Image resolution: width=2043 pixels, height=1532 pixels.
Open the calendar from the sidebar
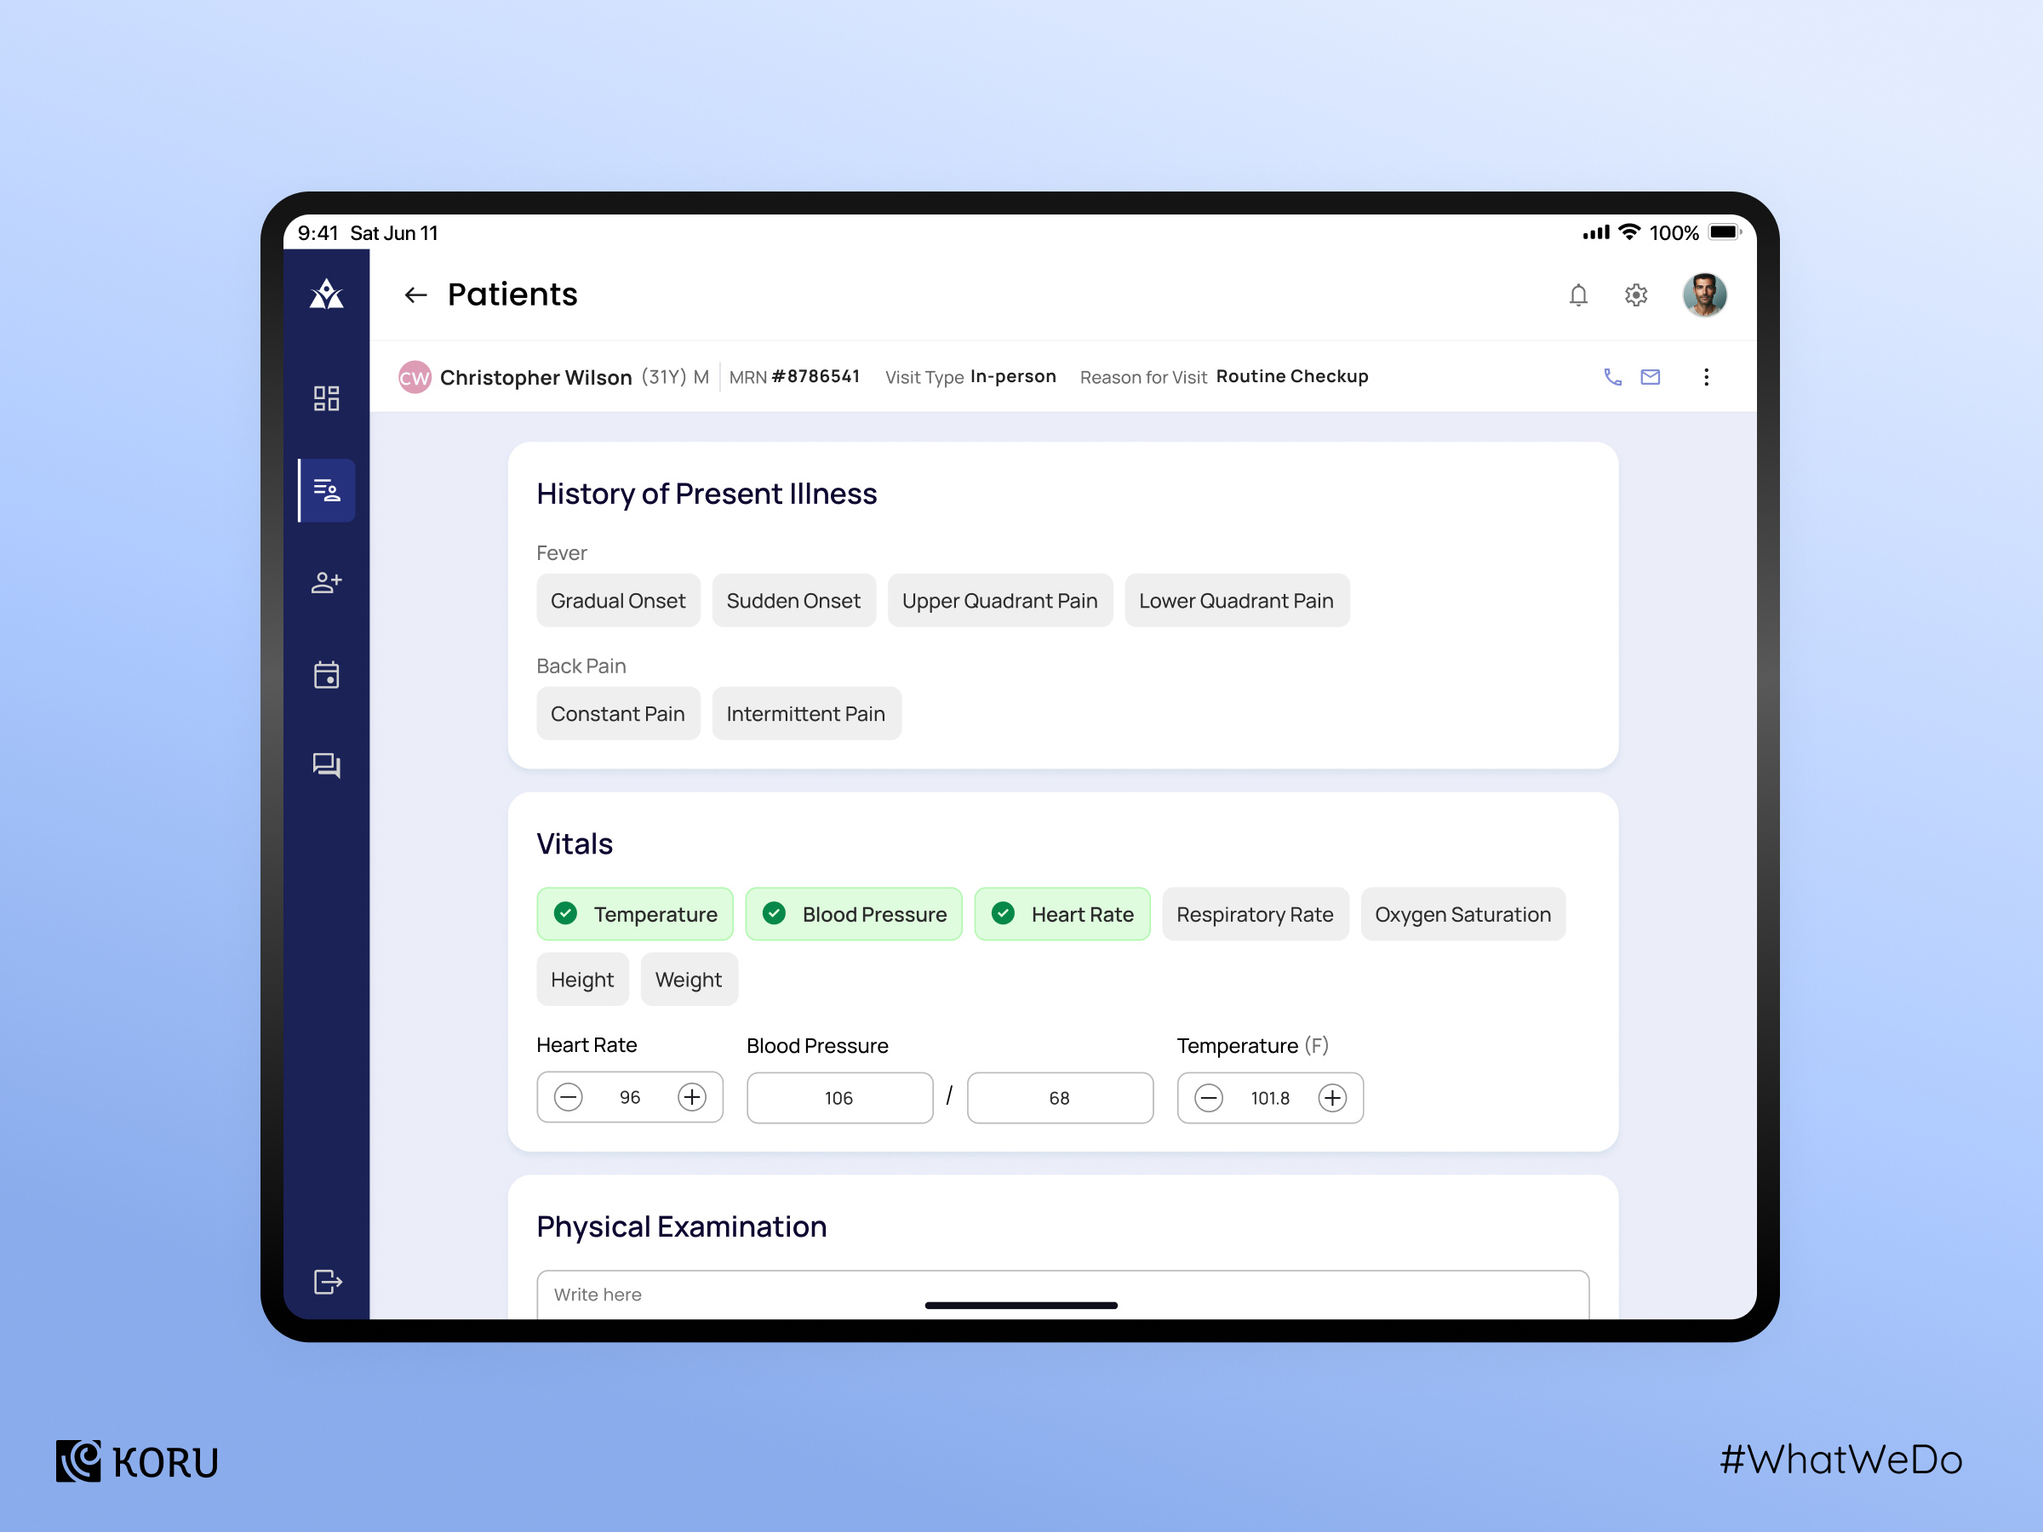tap(327, 674)
